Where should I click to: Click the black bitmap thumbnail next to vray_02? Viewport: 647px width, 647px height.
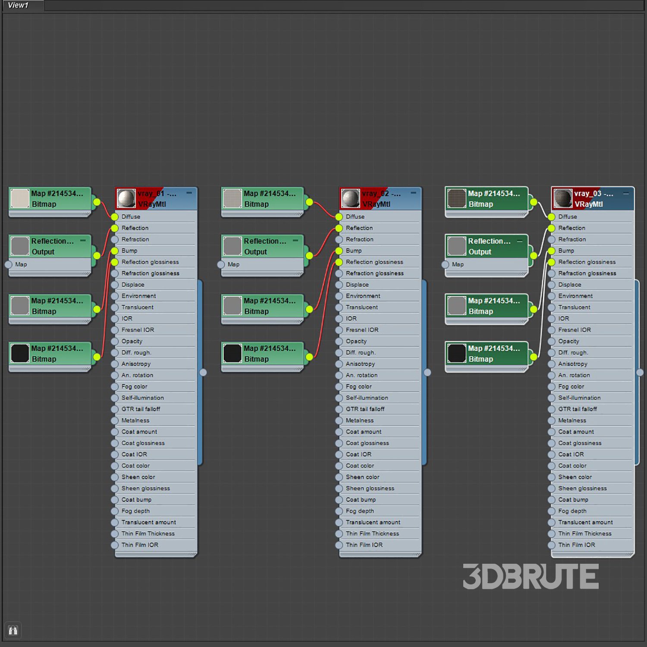pyautogui.click(x=232, y=353)
